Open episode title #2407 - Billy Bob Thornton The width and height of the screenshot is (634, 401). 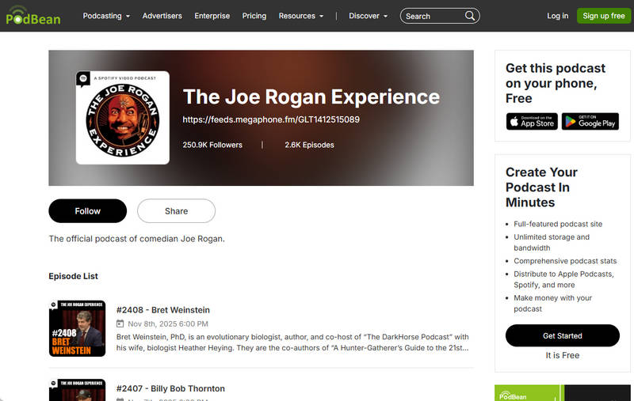[170, 388]
